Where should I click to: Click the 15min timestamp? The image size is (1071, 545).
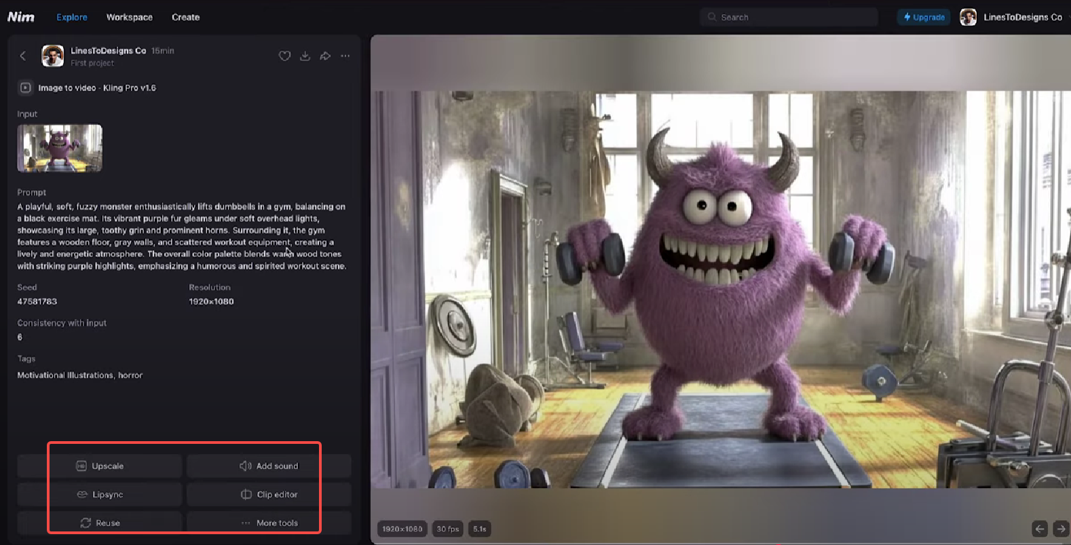tap(163, 51)
